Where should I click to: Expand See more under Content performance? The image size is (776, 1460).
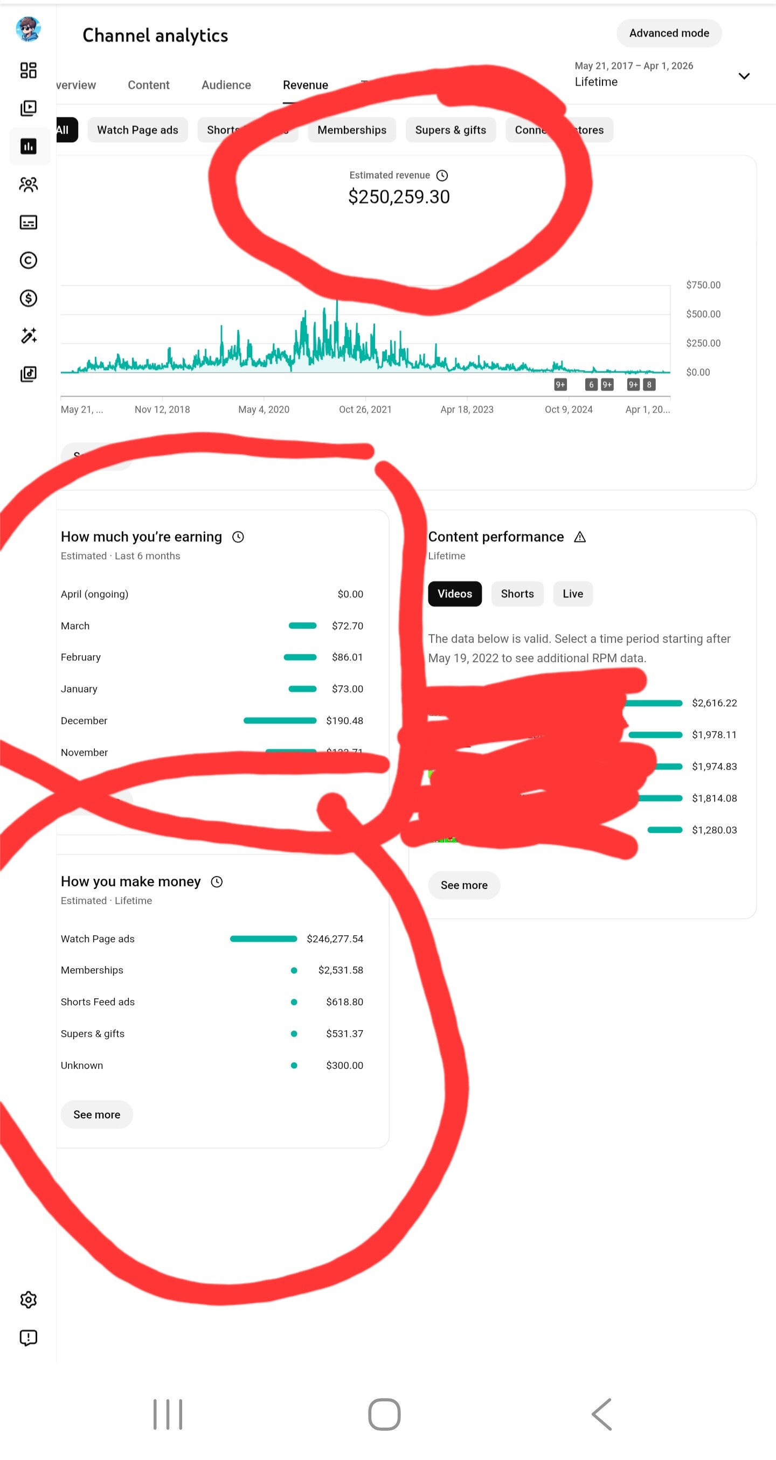click(463, 885)
